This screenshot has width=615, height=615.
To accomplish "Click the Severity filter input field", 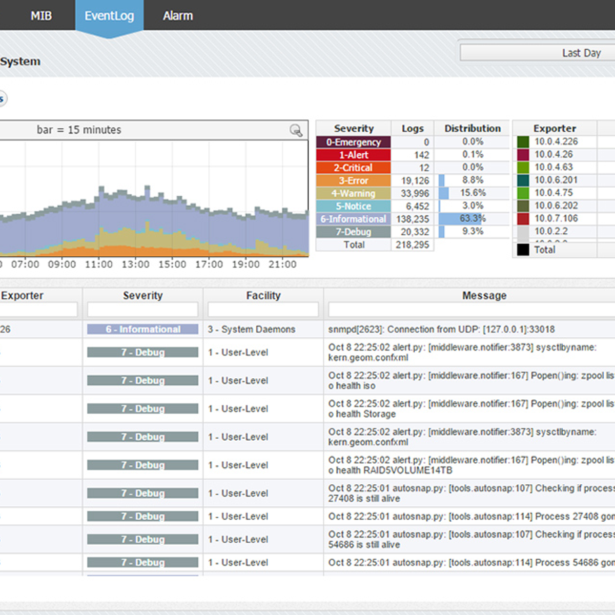I will [x=142, y=310].
